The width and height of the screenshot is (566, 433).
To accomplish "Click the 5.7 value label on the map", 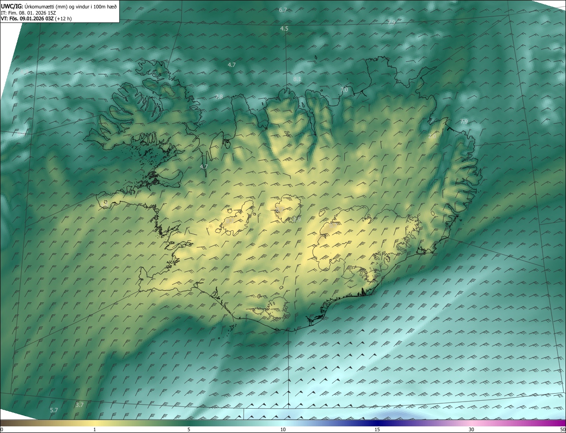I will [x=54, y=410].
